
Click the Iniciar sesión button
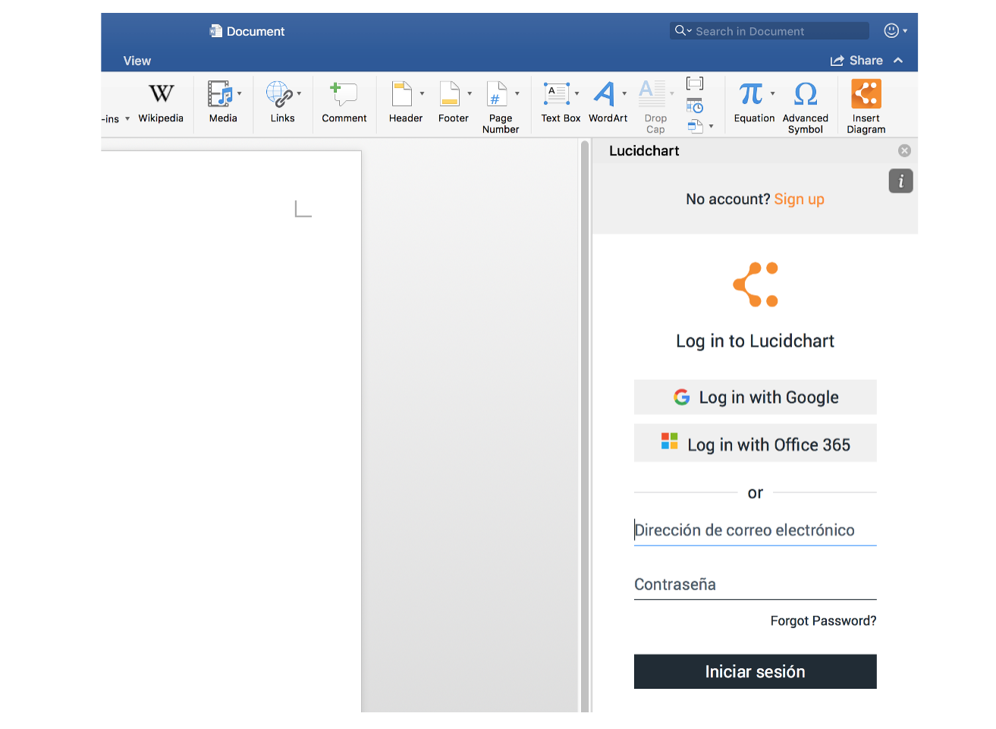[x=756, y=672]
